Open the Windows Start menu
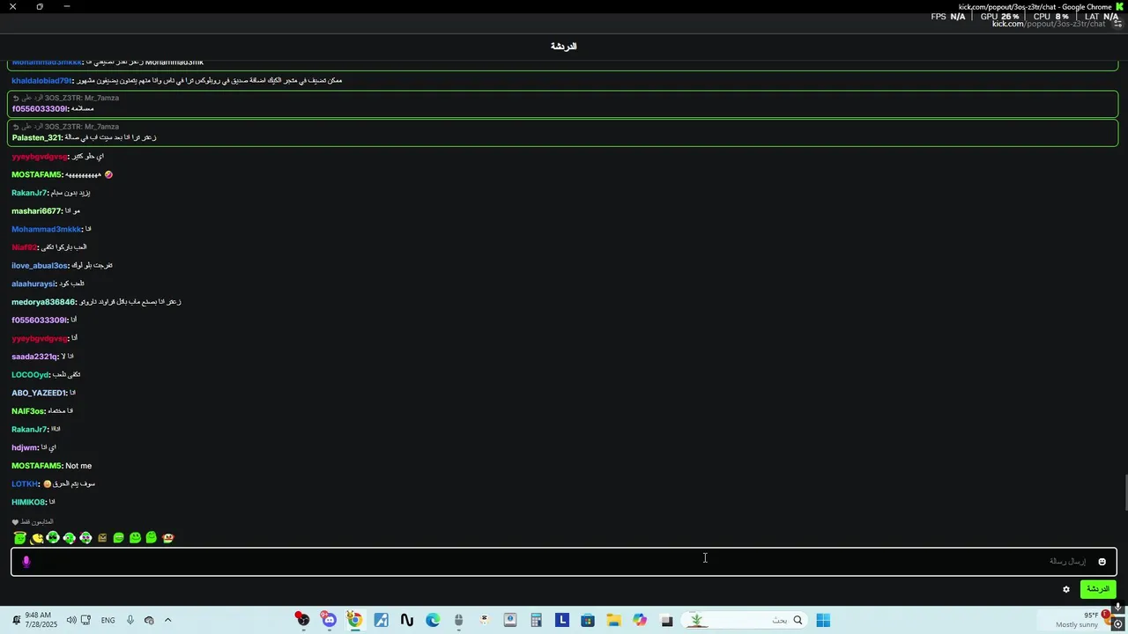The height and width of the screenshot is (634, 1128). click(823, 620)
